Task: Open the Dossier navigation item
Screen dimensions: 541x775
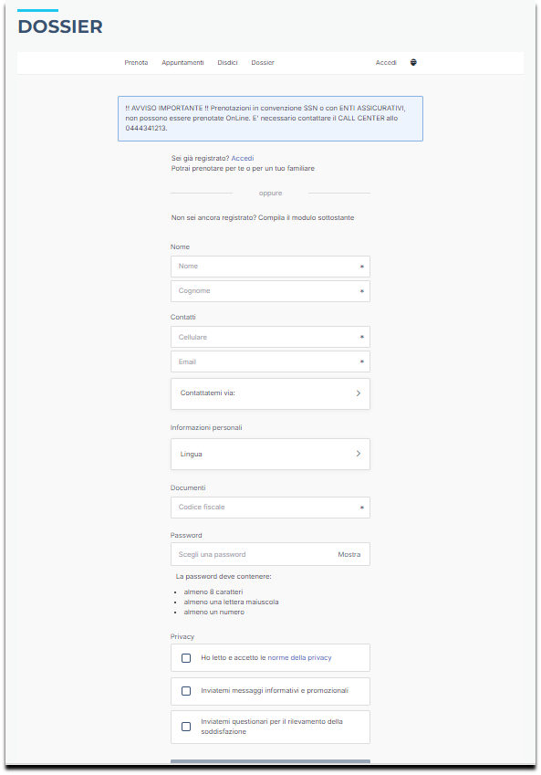Action: [x=263, y=63]
